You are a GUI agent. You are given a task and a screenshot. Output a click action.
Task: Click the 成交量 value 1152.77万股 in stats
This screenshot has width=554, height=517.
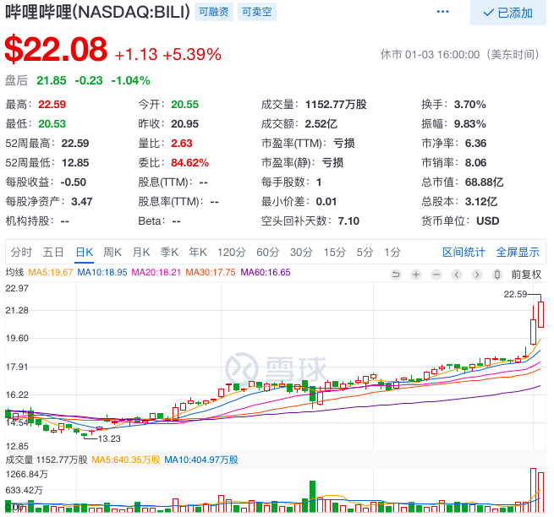pyautogui.click(x=336, y=105)
